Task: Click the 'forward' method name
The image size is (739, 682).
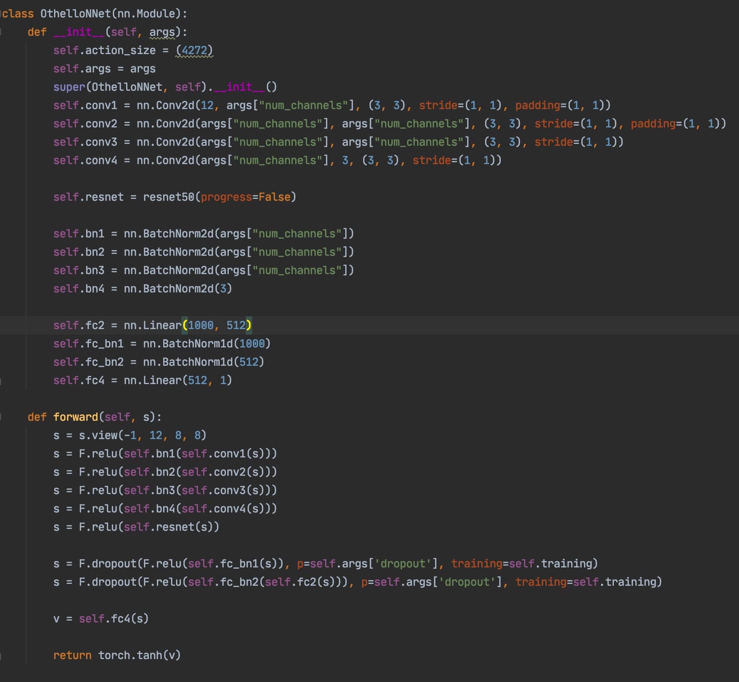Action: pyautogui.click(x=76, y=417)
